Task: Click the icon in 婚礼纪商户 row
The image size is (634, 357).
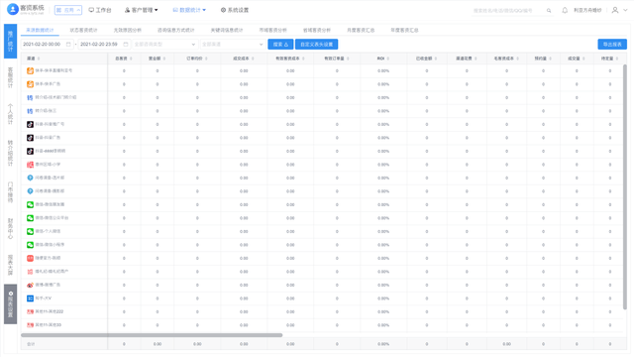Action: click(x=30, y=272)
